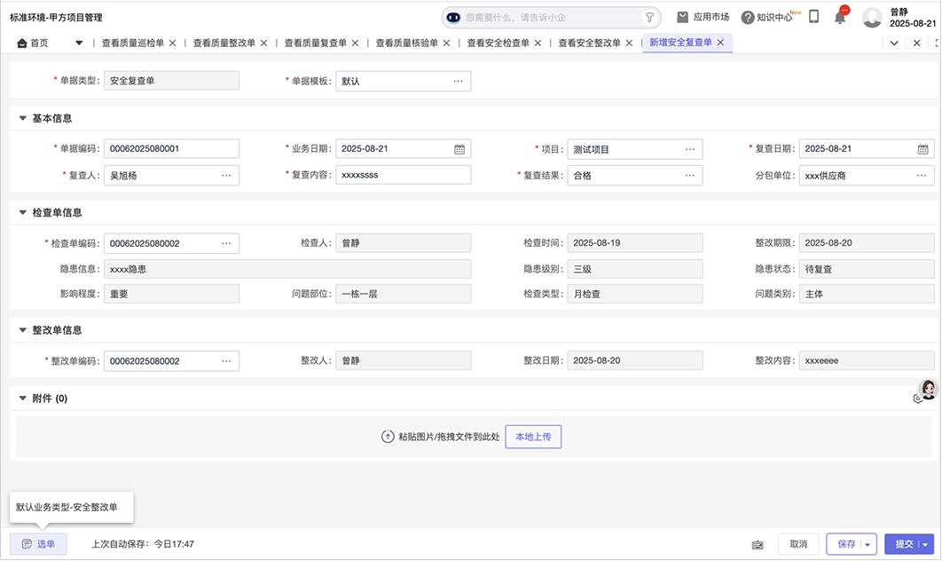Open calendar picker for 复查日期

922,149
